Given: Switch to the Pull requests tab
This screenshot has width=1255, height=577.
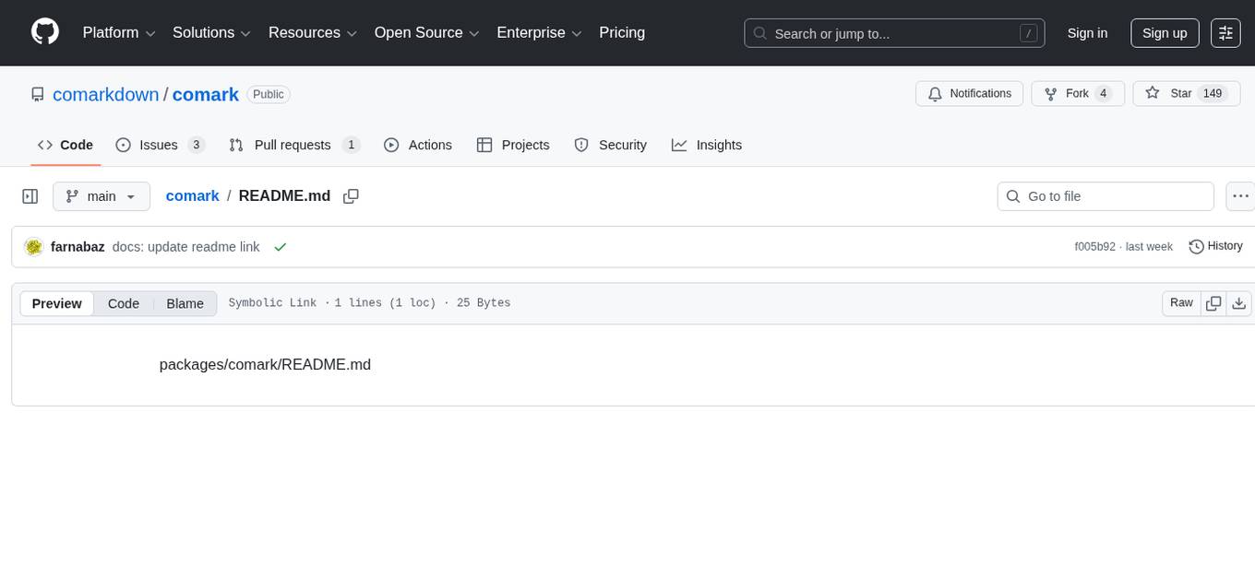Looking at the screenshot, I should point(293,145).
